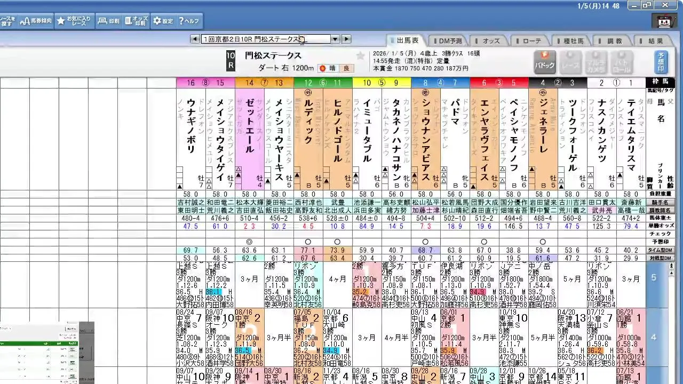
Task: Click the weather indicator 晴
Action: tap(329, 68)
